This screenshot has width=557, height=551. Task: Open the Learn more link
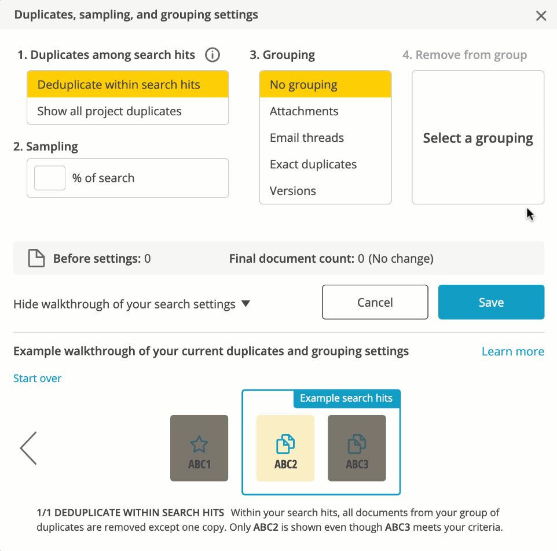click(x=512, y=351)
